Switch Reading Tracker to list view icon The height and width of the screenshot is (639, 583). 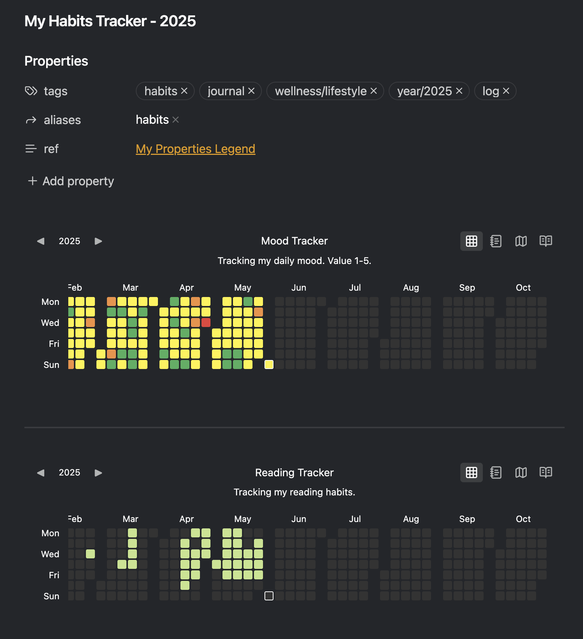[x=496, y=472]
